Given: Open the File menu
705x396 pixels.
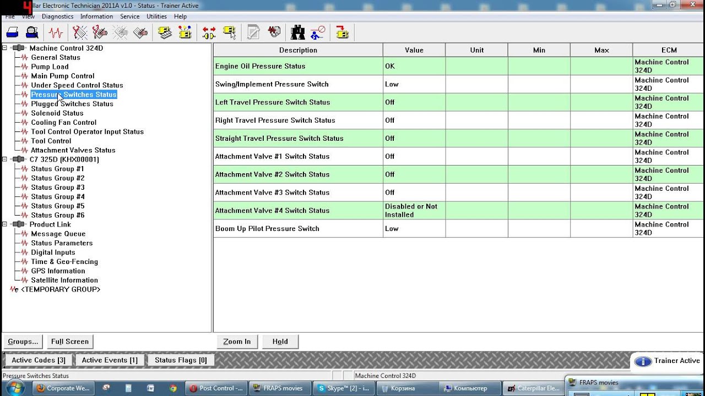Looking at the screenshot, I should click(10, 16).
